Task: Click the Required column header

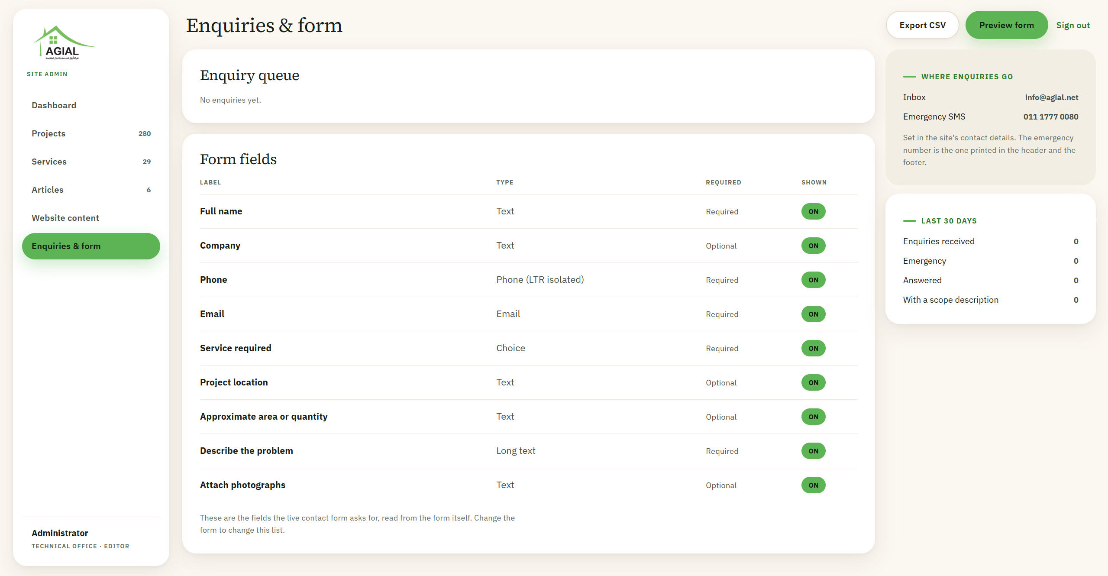Action: [724, 182]
